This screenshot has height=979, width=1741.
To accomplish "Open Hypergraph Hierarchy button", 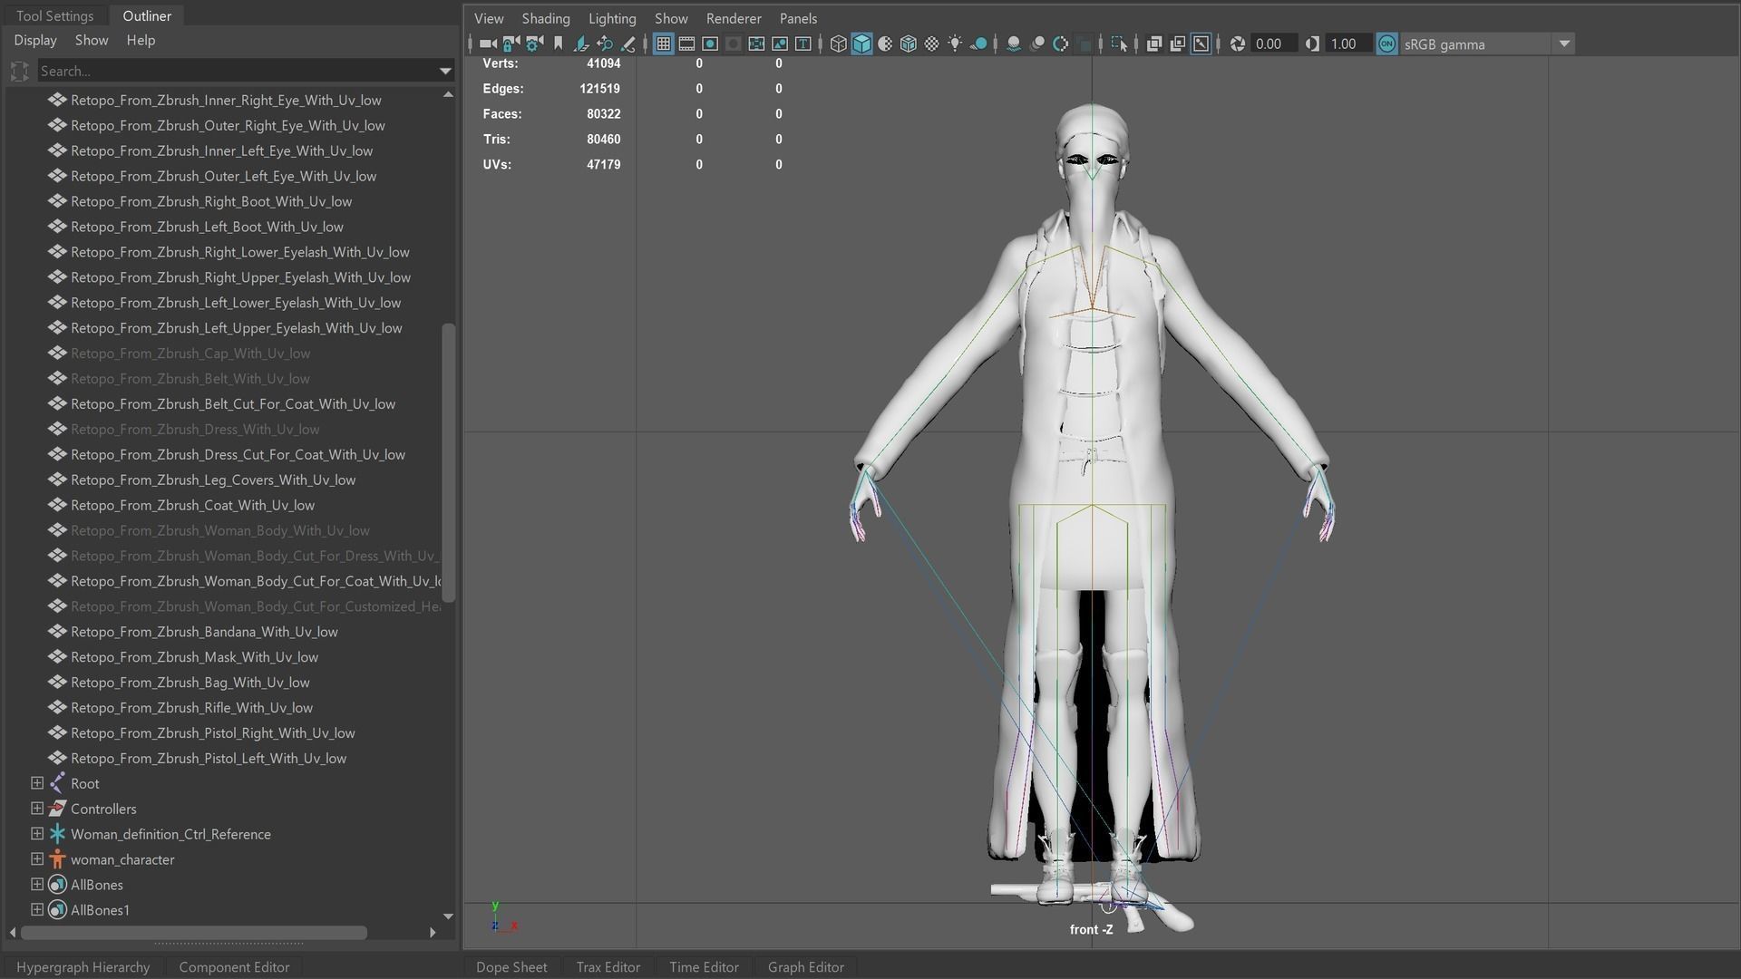I will point(83,967).
